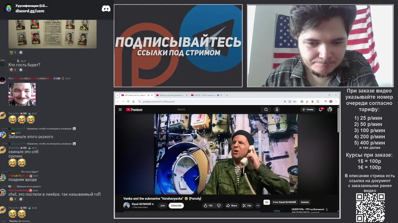Viewport: 398px width, 223px height.
Task: Open the commissars 1937-1938 image attachment
Action: pos(52,34)
